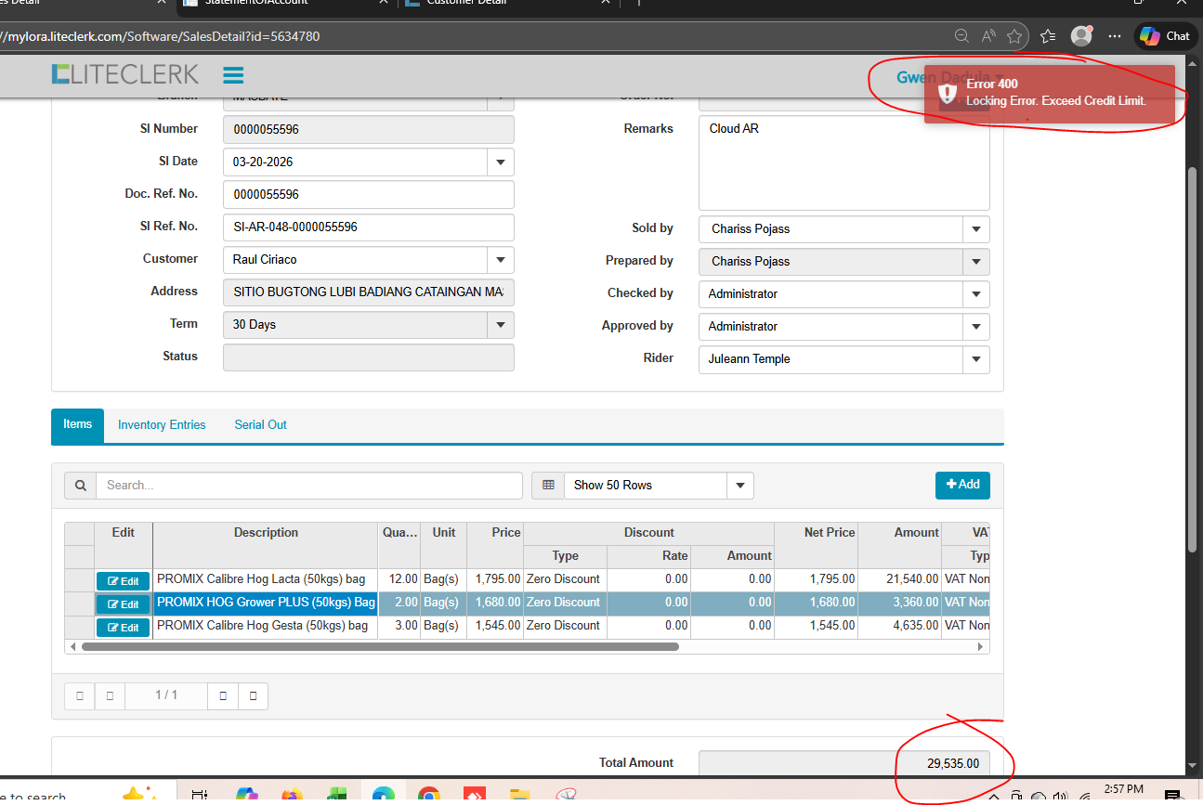The image size is (1203, 805).
Task: Click the LiteClerk logo
Action: click(125, 74)
